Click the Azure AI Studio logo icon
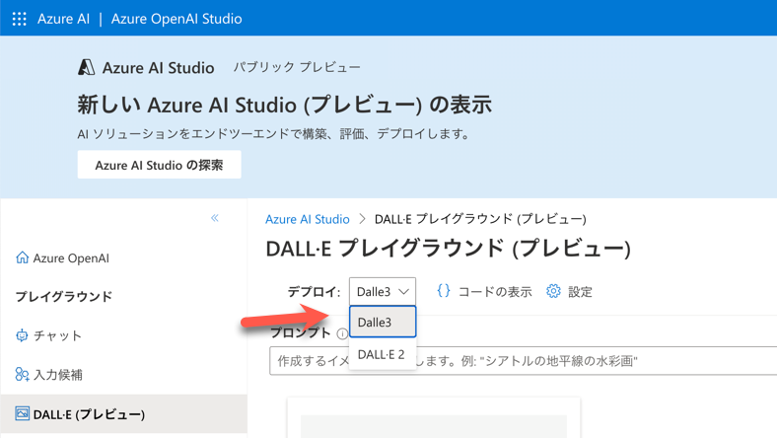The height and width of the screenshot is (438, 777). click(x=86, y=67)
